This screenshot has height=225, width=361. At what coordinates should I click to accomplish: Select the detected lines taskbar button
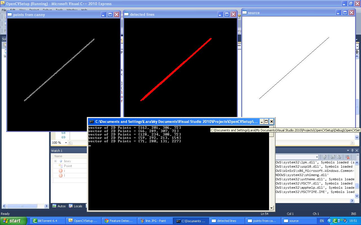coord(226,221)
